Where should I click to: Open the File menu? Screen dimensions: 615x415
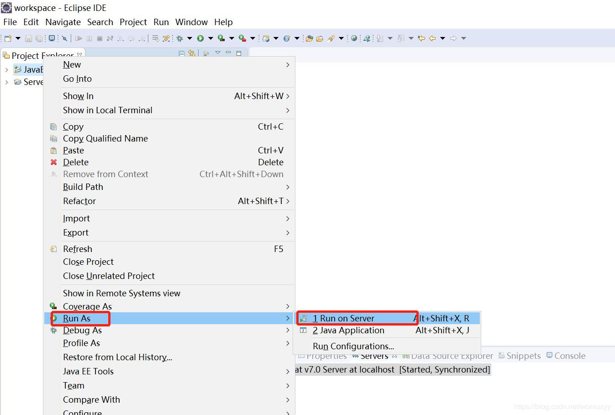pos(10,22)
